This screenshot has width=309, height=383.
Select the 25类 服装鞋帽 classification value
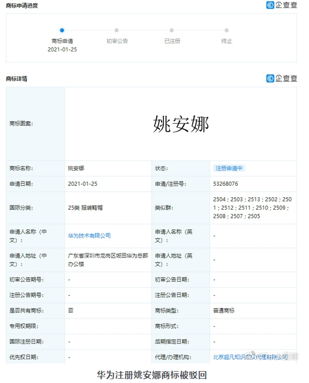(85, 208)
